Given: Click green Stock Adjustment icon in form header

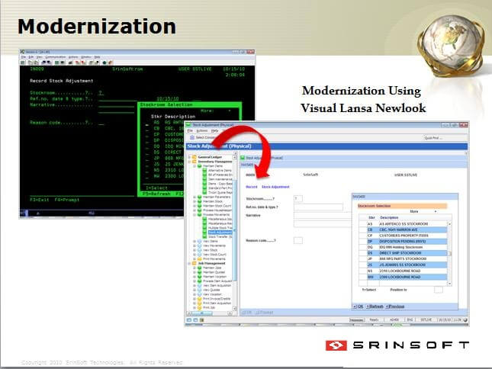Looking at the screenshot, I should [x=243, y=158].
